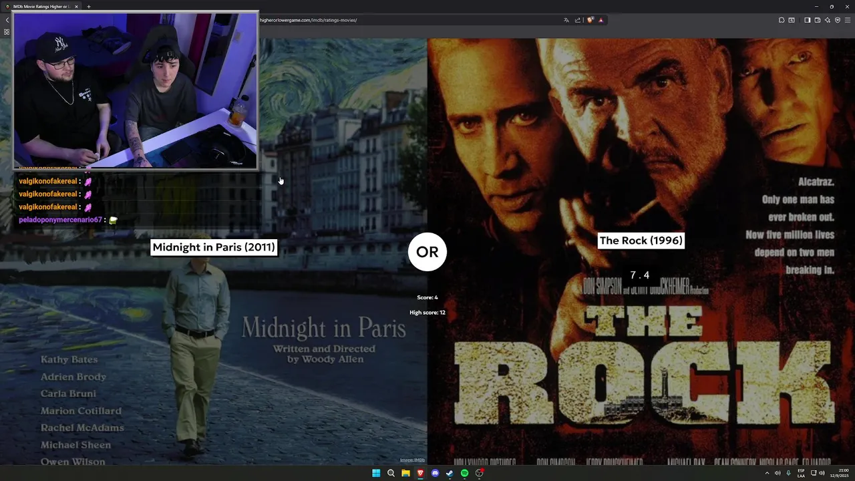Click ESP LAA language indicator
Viewport: 855px width, 481px height.
tap(801, 473)
